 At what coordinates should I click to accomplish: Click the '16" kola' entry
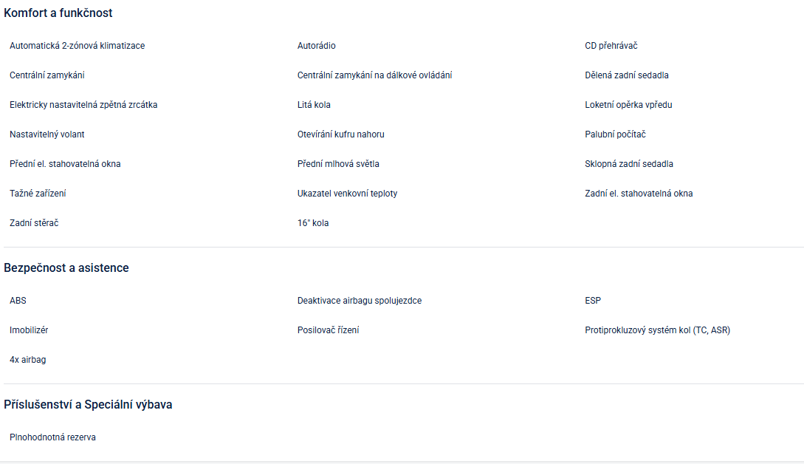tap(313, 223)
